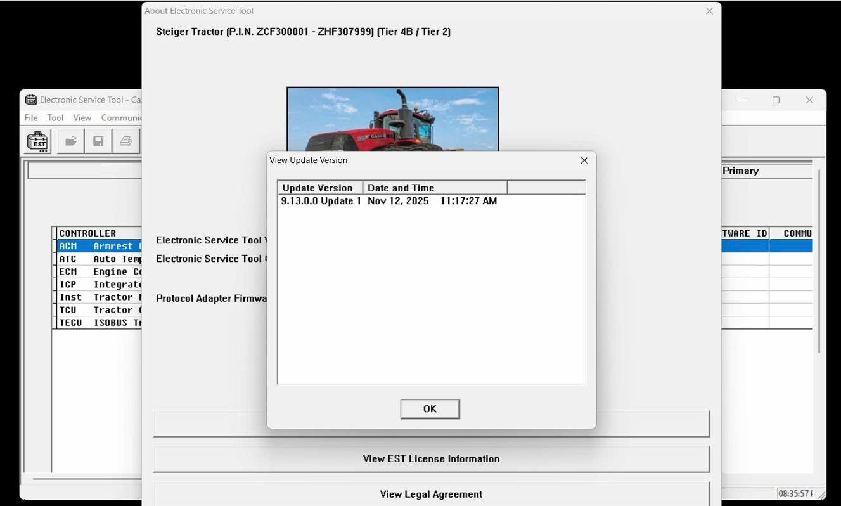The image size is (841, 506).
Task: Close the View Update Version dialog
Action: tap(584, 160)
